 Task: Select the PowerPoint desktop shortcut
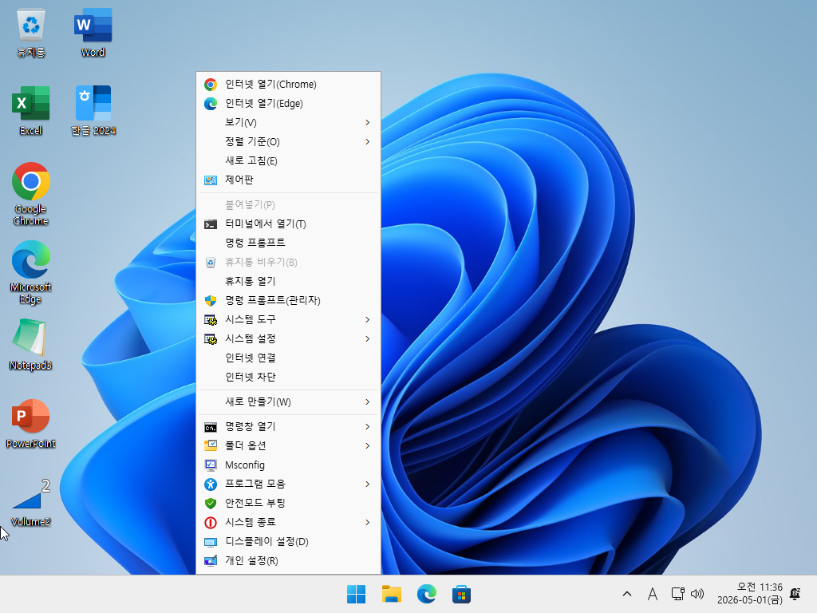pos(31,423)
